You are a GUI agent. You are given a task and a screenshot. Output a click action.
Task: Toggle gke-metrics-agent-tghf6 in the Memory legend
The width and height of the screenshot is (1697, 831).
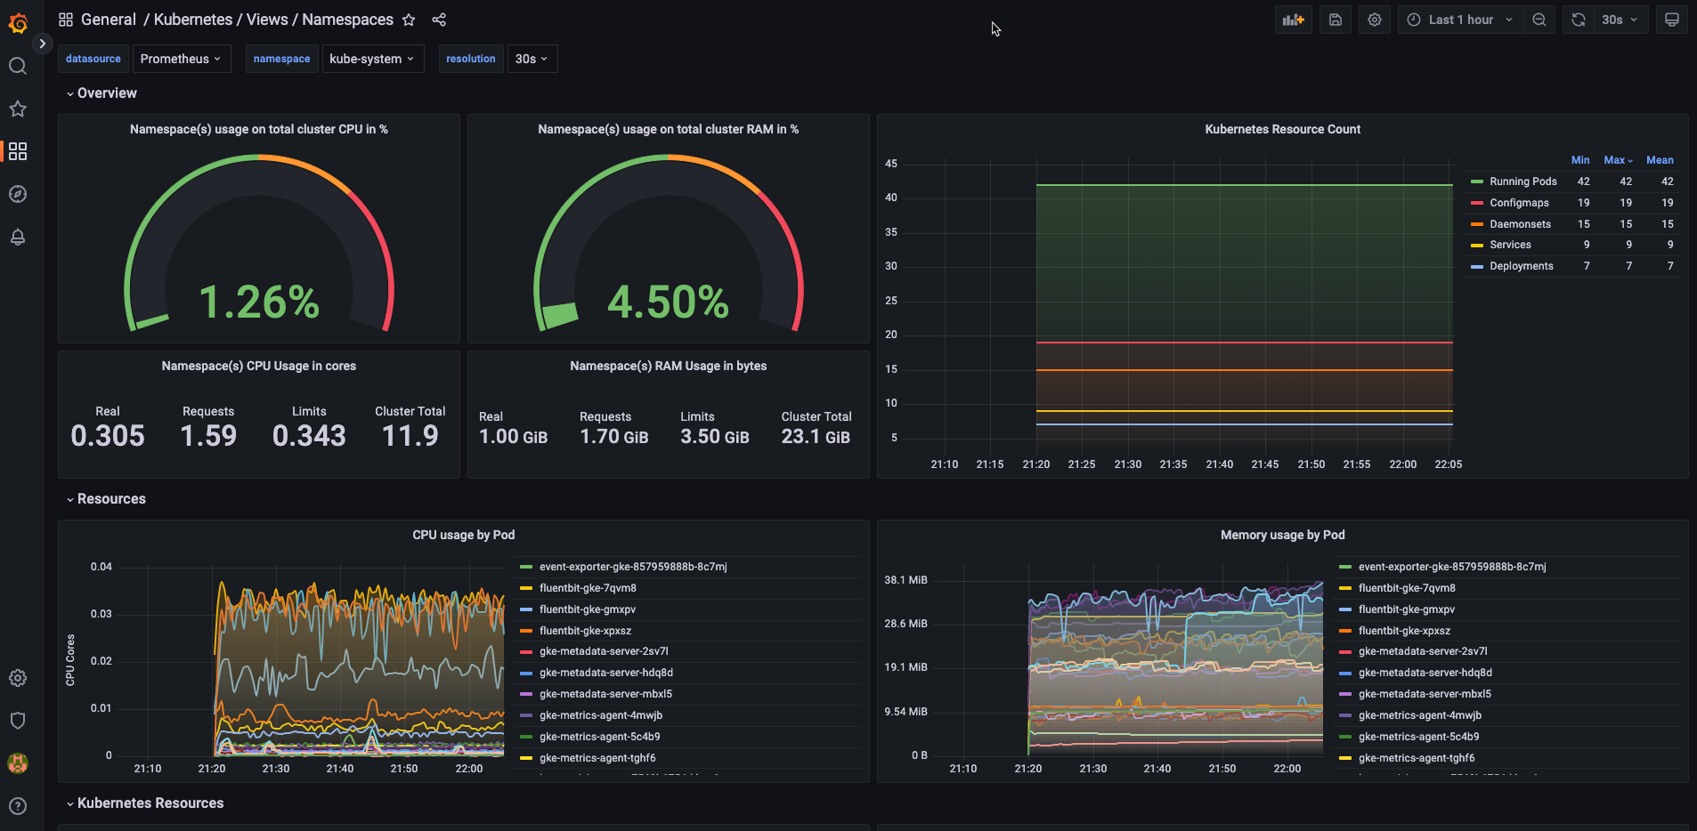(1417, 758)
